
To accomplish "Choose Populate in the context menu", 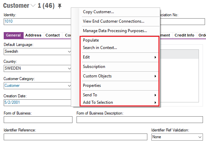I will pos(91,40).
